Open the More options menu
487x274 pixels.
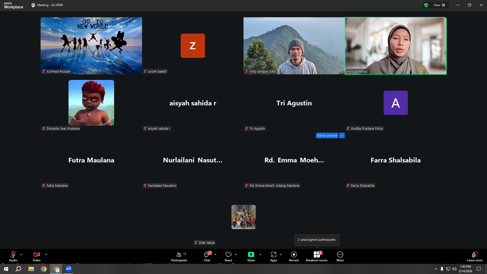(x=340, y=256)
